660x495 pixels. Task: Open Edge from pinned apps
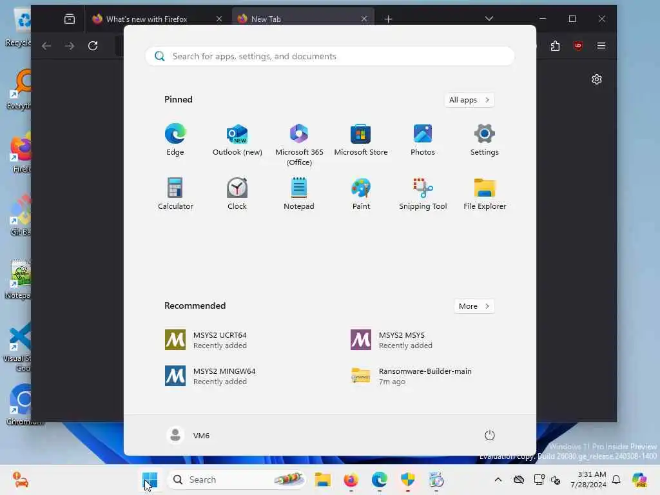[175, 140]
